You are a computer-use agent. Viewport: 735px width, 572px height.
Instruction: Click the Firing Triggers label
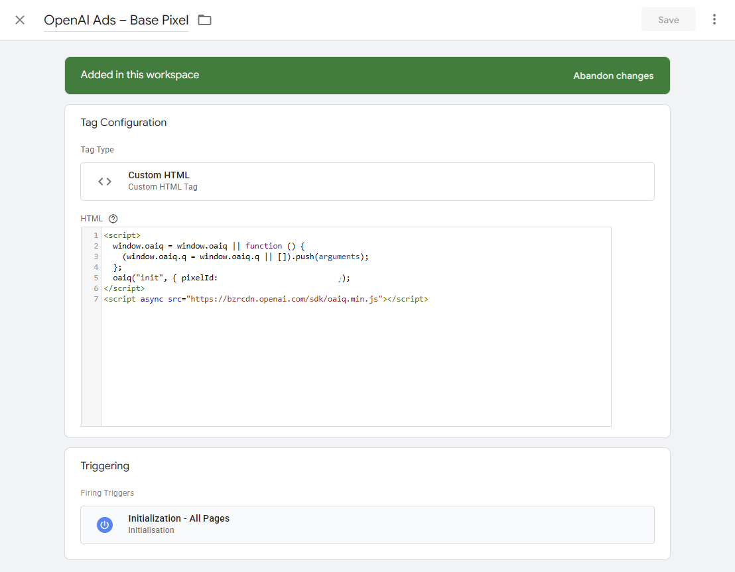point(107,493)
